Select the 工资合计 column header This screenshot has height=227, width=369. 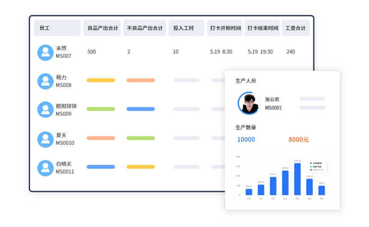pos(295,28)
